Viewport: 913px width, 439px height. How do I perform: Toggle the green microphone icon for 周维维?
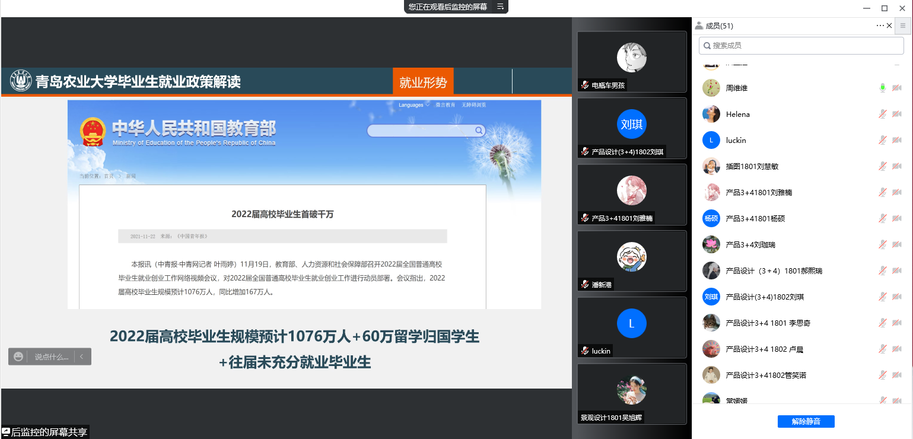pyautogui.click(x=883, y=88)
